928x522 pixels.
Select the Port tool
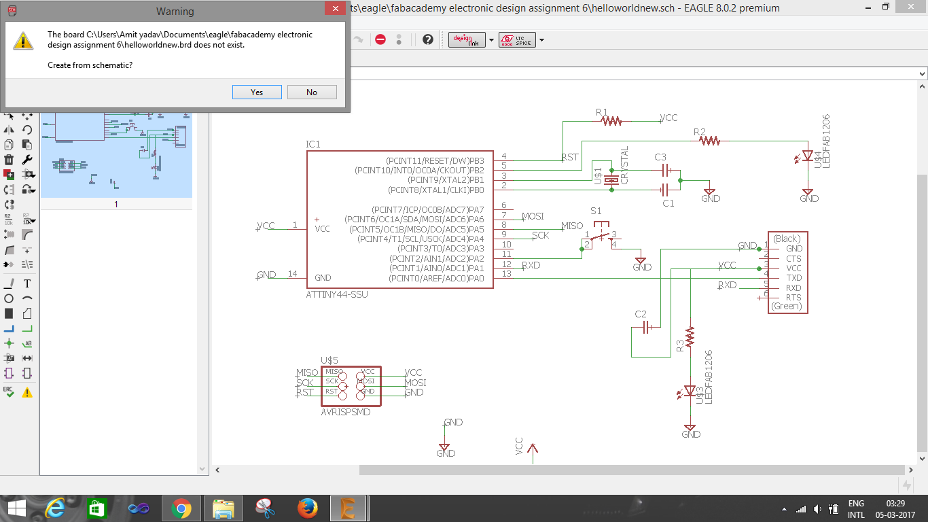27,373
